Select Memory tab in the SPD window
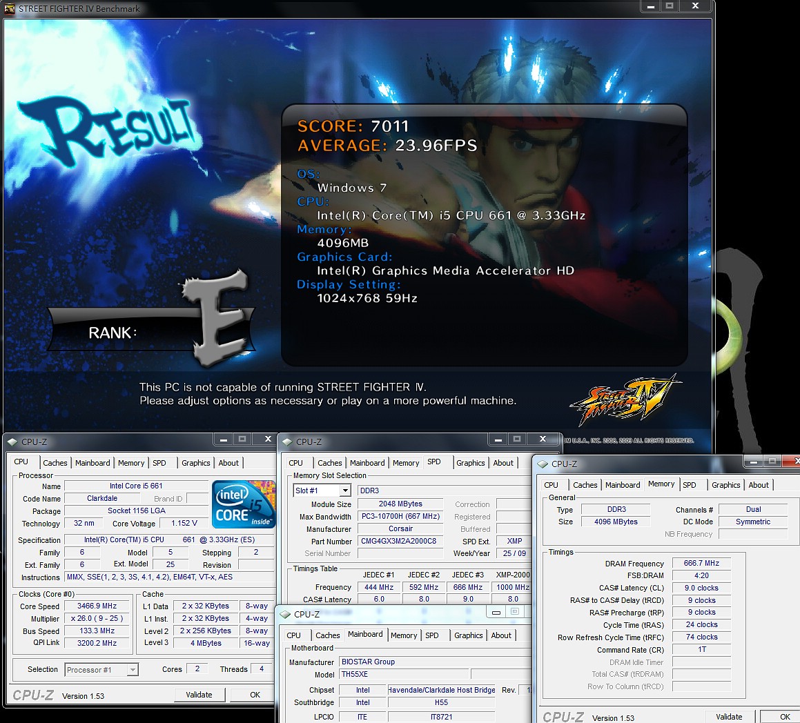This screenshot has width=800, height=723. (x=406, y=463)
